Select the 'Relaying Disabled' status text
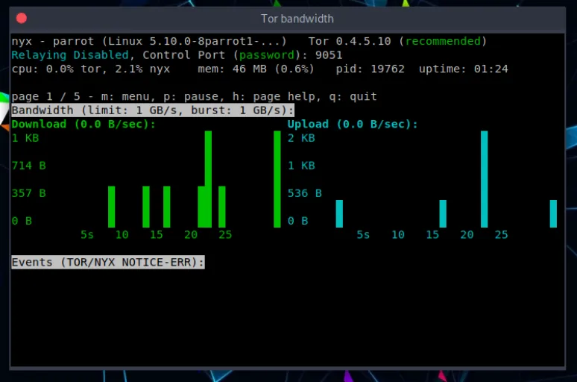The width and height of the screenshot is (577, 382). tap(70, 55)
